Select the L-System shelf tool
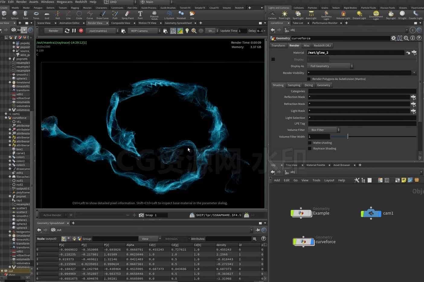This screenshot has height=282, width=424. coord(169,15)
